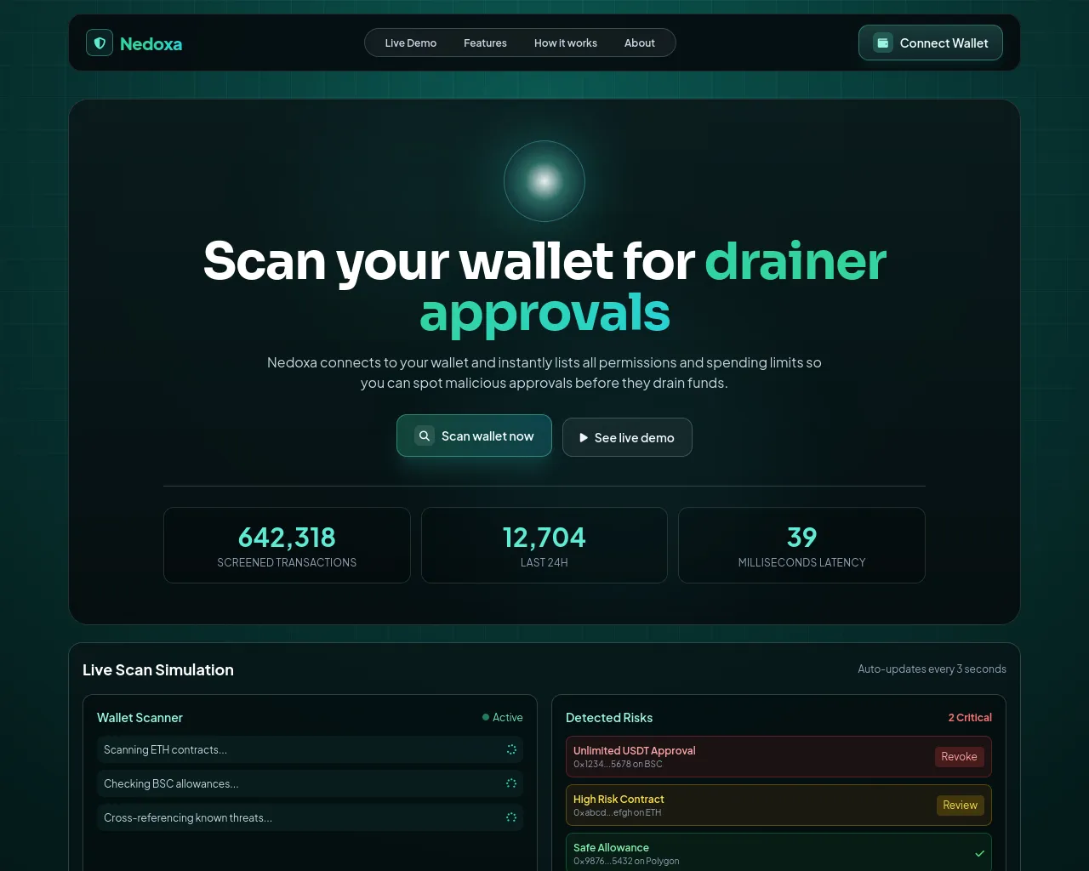Select the Cross-referencing known threats row
Screen dimensions: 1089x871
click(310, 817)
